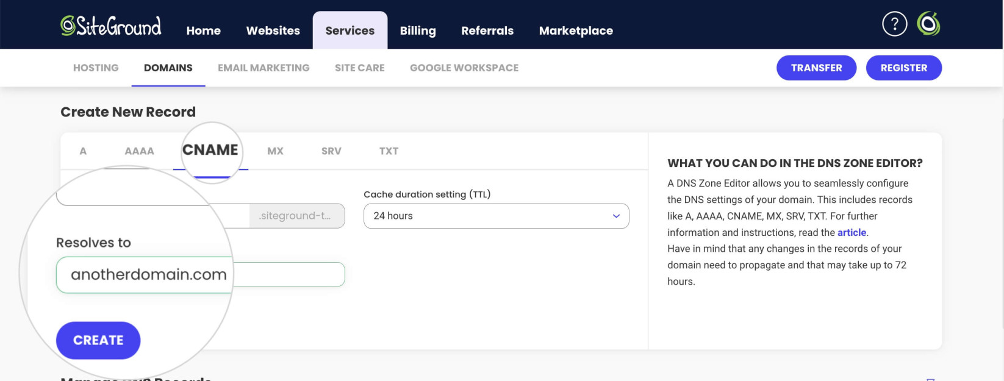This screenshot has width=1004, height=381.
Task: Open the Cache duration TTL dropdown
Action: 496,216
